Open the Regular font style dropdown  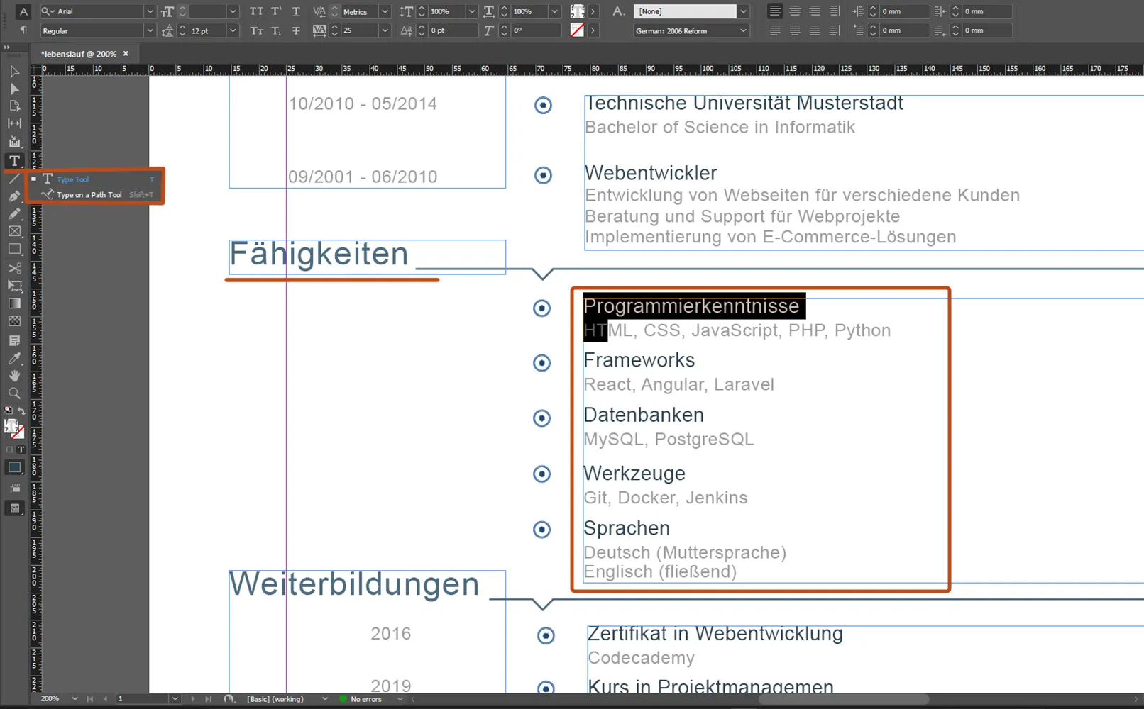click(x=150, y=30)
